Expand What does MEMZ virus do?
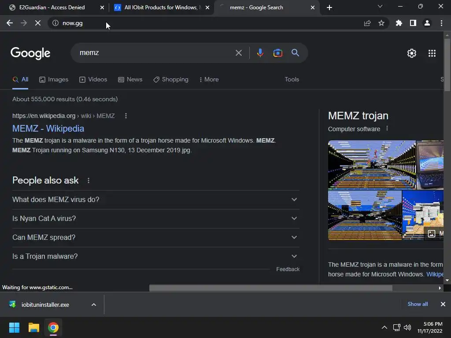This screenshot has height=338, width=451. pyautogui.click(x=156, y=199)
